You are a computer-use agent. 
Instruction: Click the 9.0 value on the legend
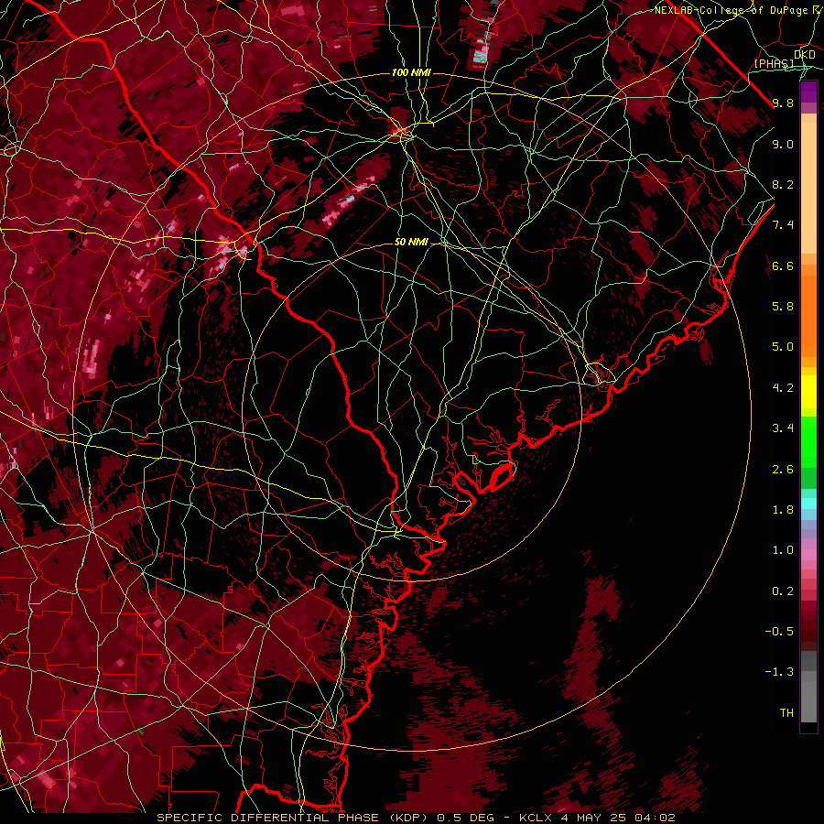click(783, 144)
